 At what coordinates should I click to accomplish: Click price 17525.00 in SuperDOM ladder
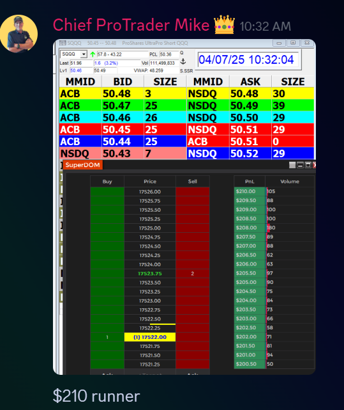150,228
